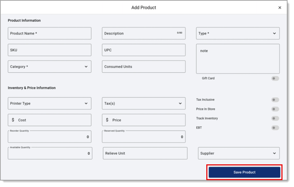This screenshot has width=294, height=187.
Task: Click into the Description field
Action: point(144,33)
